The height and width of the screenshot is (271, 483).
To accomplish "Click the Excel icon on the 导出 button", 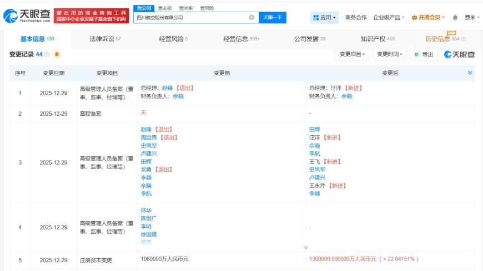I will 417,54.
